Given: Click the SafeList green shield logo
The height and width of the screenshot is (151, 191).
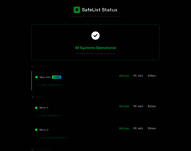Looking at the screenshot, I should pos(77,10).
